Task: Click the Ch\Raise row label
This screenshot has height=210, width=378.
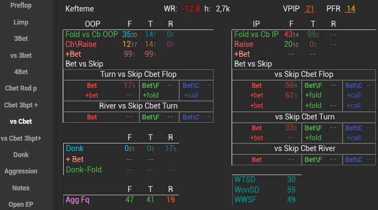Action: (81, 44)
